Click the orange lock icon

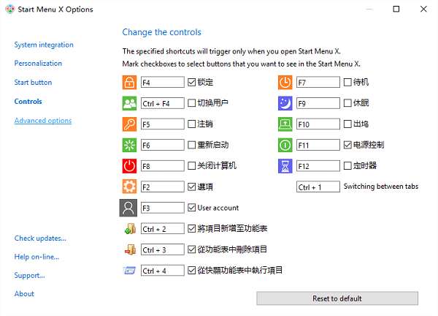(130, 82)
